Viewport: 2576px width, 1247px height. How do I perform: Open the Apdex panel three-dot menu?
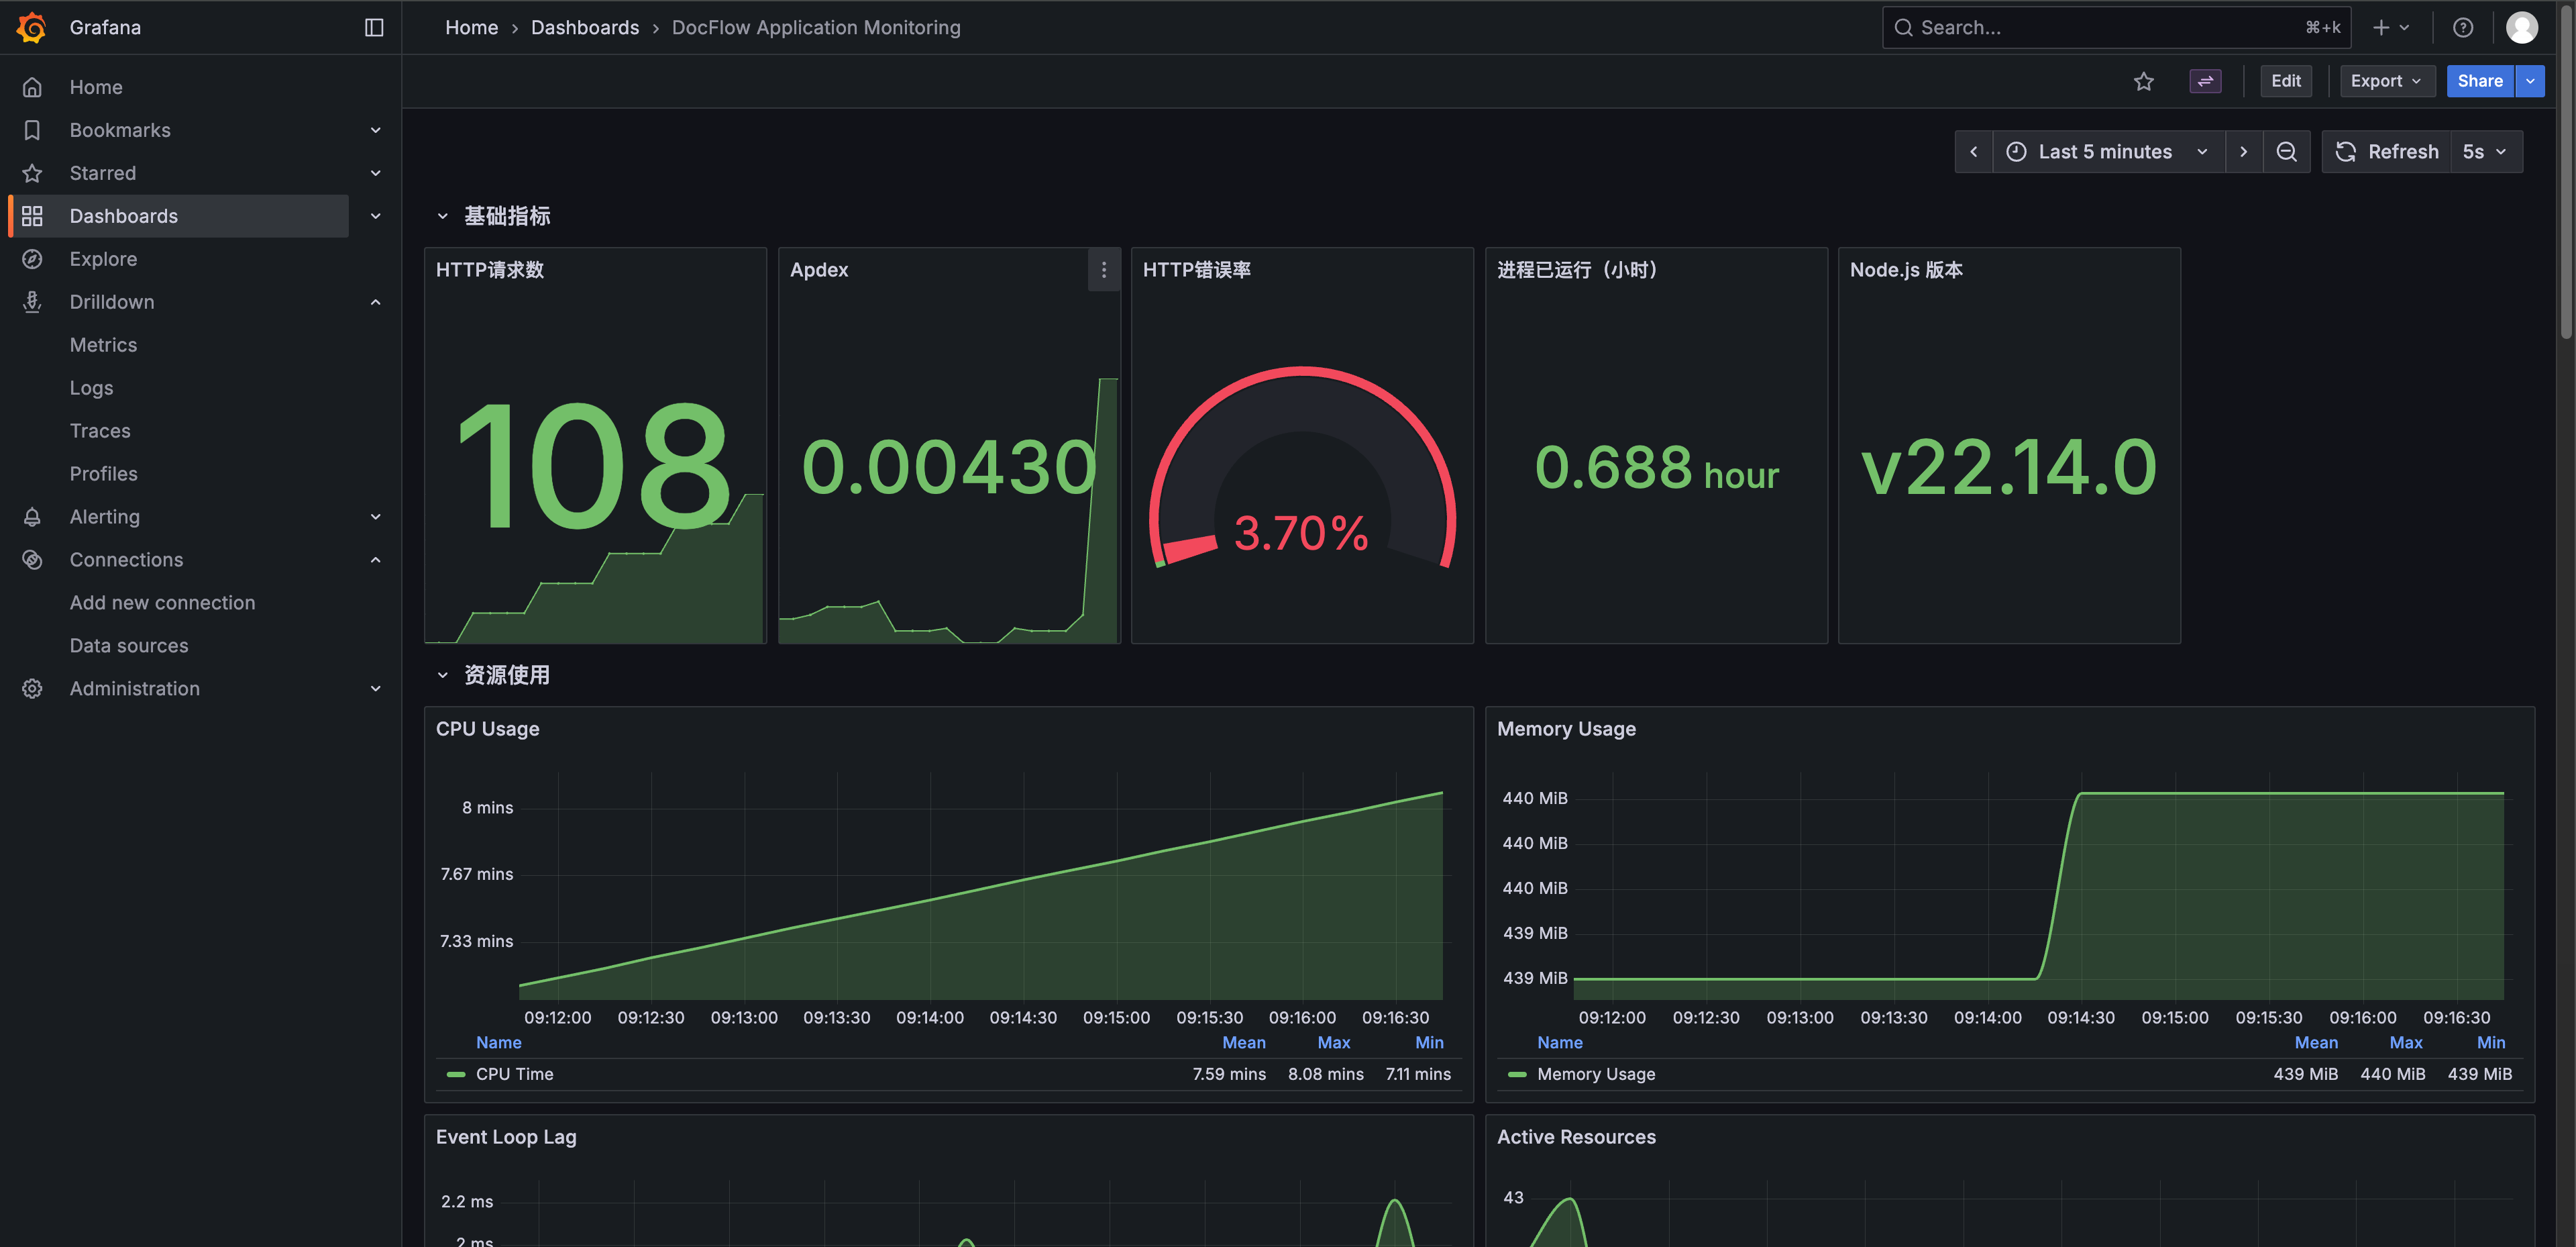[x=1103, y=270]
